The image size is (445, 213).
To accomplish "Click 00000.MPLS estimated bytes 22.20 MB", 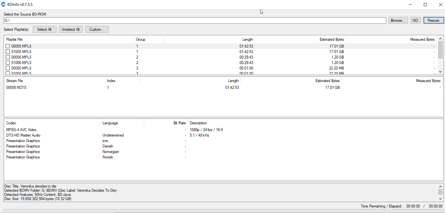I will click(336, 68).
